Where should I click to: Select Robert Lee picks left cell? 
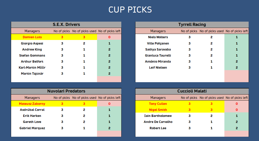point(237,128)
